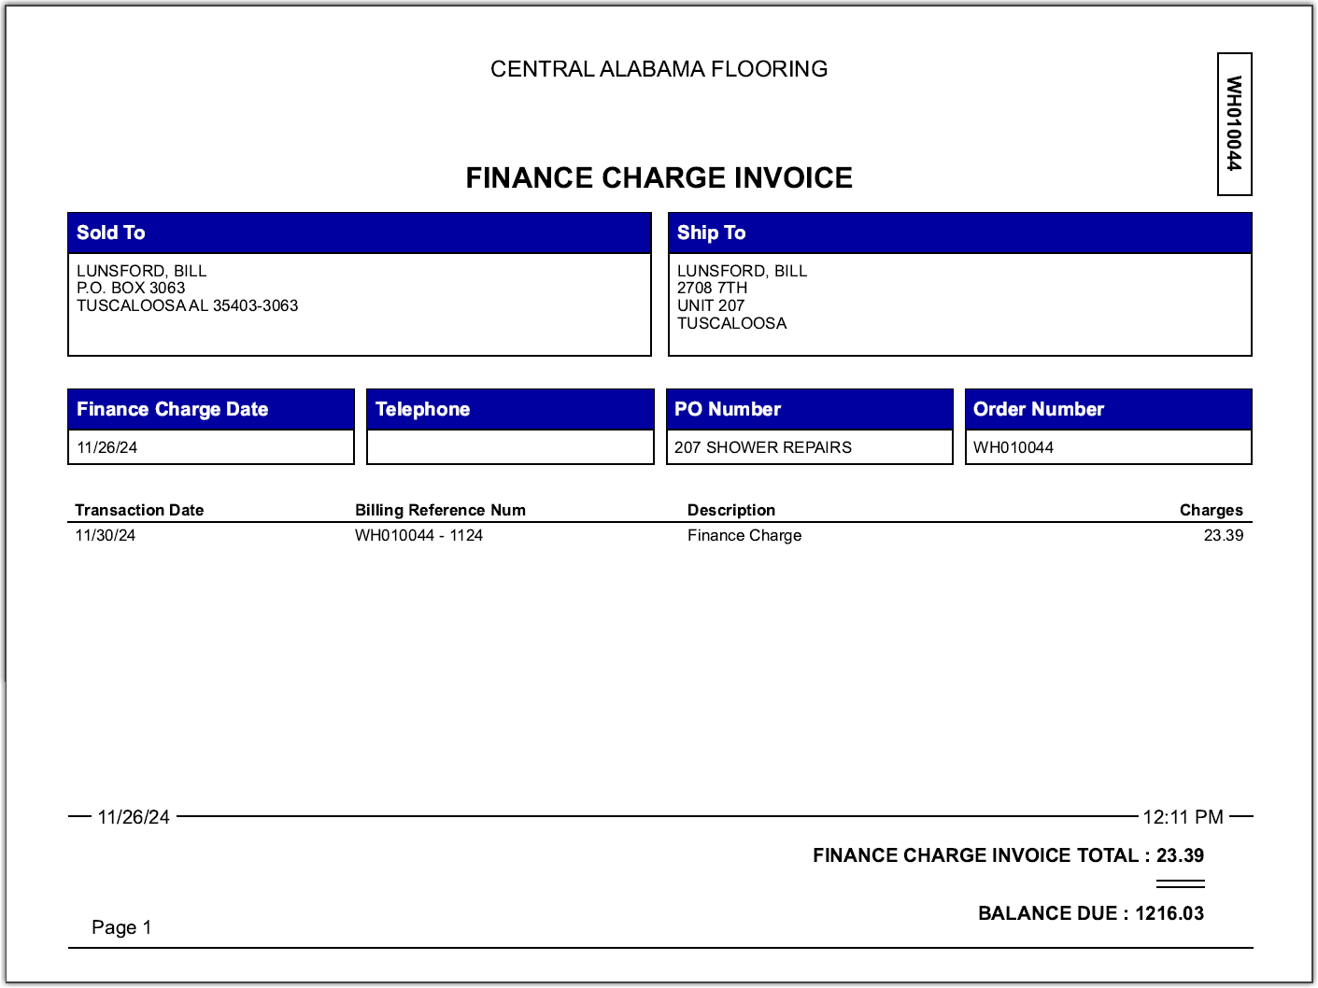The width and height of the screenshot is (1318, 988).
Task: Click the 11/26/24 finance charge date value
Action: [x=107, y=447]
